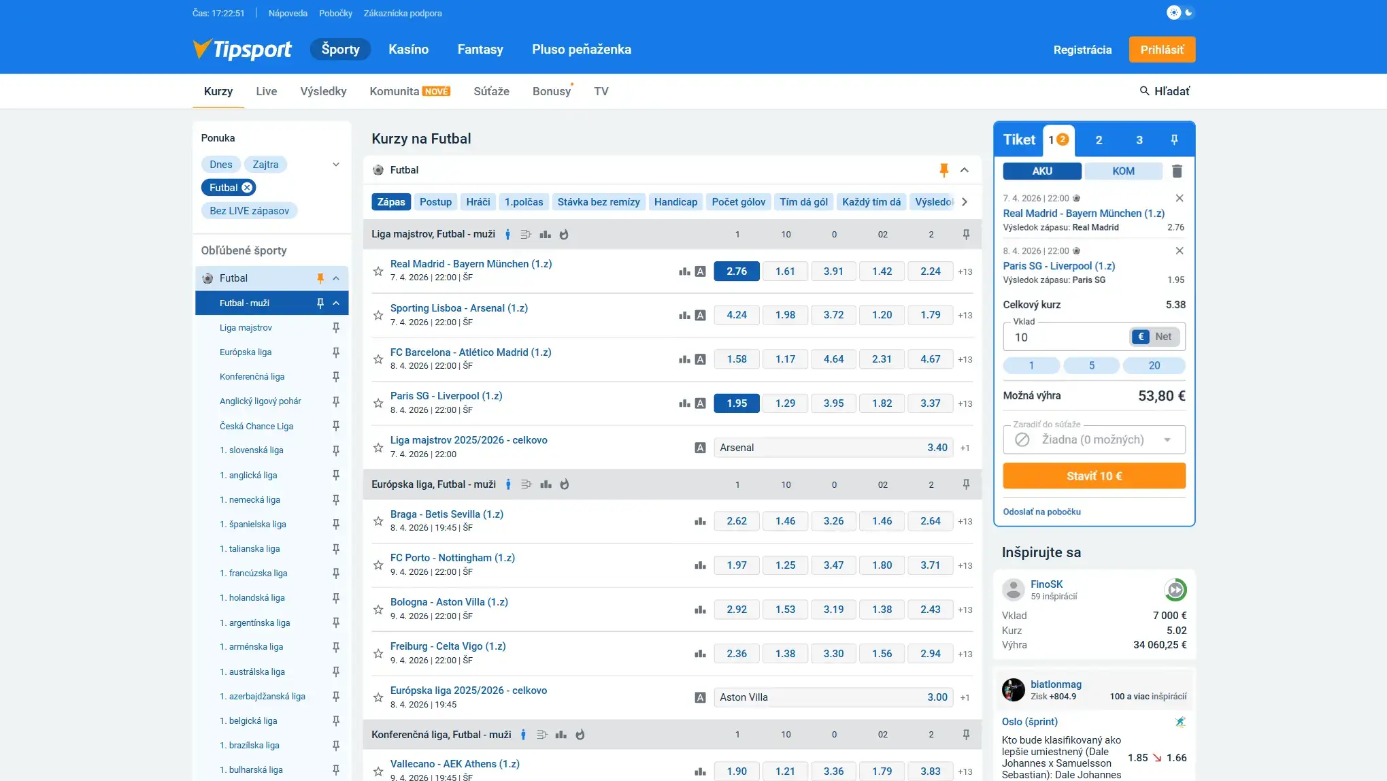Delete the ticket using the trash icon
This screenshot has width=1387, height=781.
tap(1177, 171)
